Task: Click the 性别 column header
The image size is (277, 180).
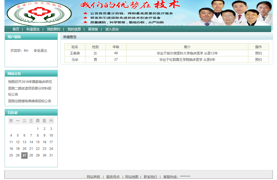Action: [x=95, y=47]
